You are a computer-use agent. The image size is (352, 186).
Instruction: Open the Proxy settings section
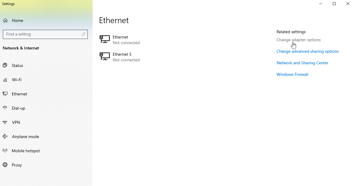point(17,165)
